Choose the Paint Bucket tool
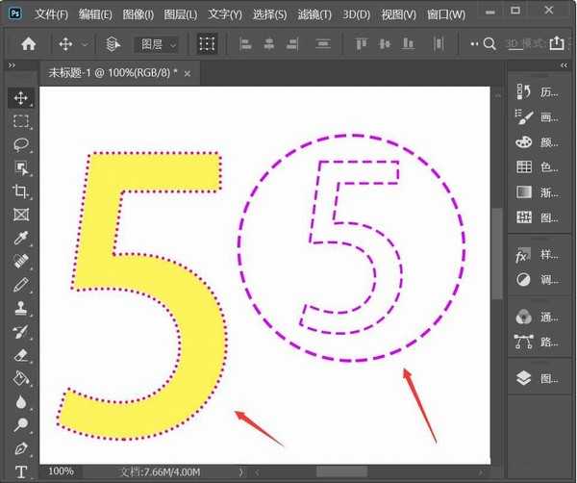This screenshot has width=577, height=483. [21, 378]
